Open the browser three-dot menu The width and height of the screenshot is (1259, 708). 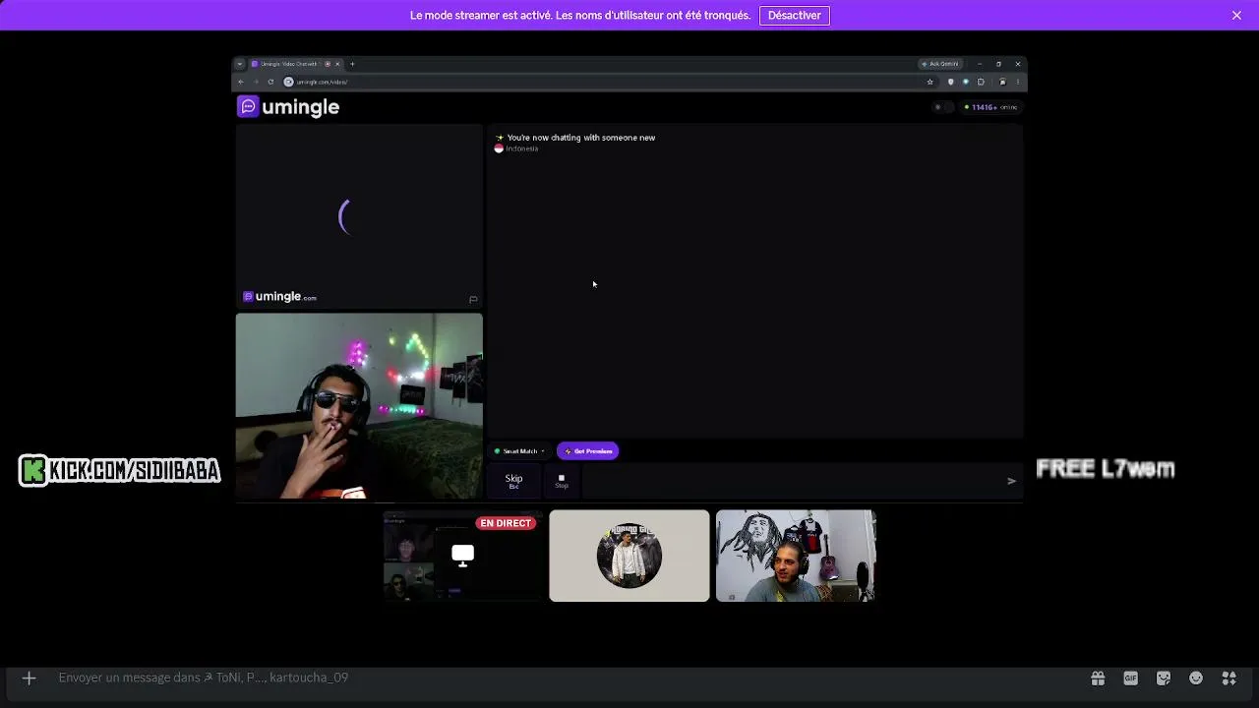(x=1018, y=82)
